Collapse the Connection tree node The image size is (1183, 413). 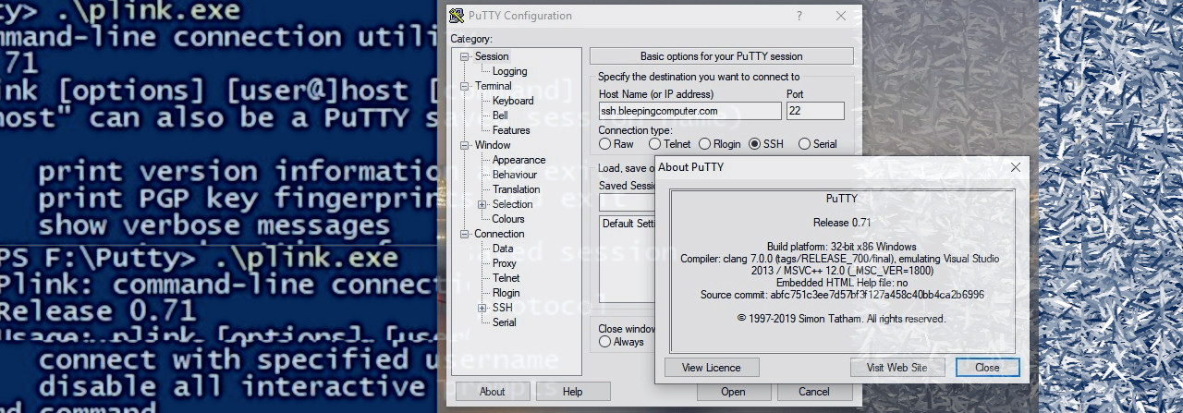(466, 234)
